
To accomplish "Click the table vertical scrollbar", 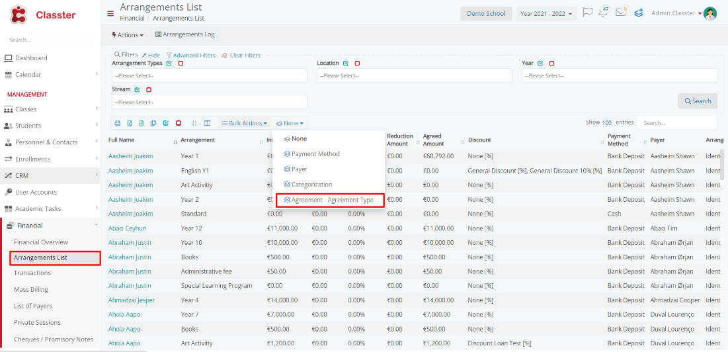I will (721, 165).
